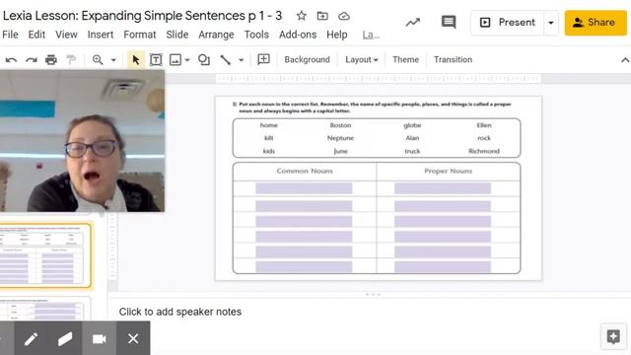Expand the insert image dropdown arrow
This screenshot has width=631, height=355.
coord(187,60)
